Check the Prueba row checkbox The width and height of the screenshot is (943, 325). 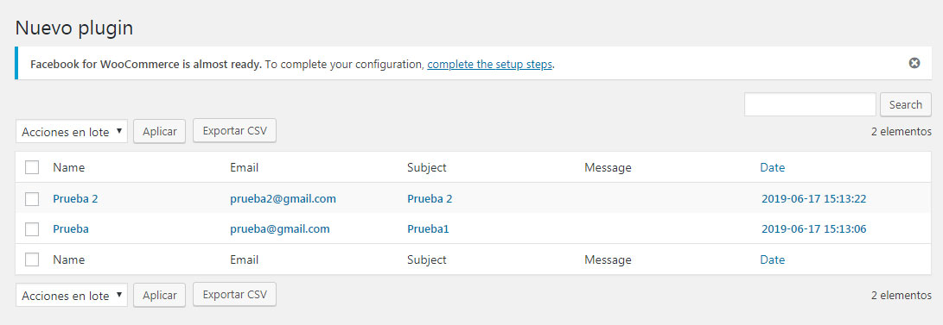[x=33, y=229]
